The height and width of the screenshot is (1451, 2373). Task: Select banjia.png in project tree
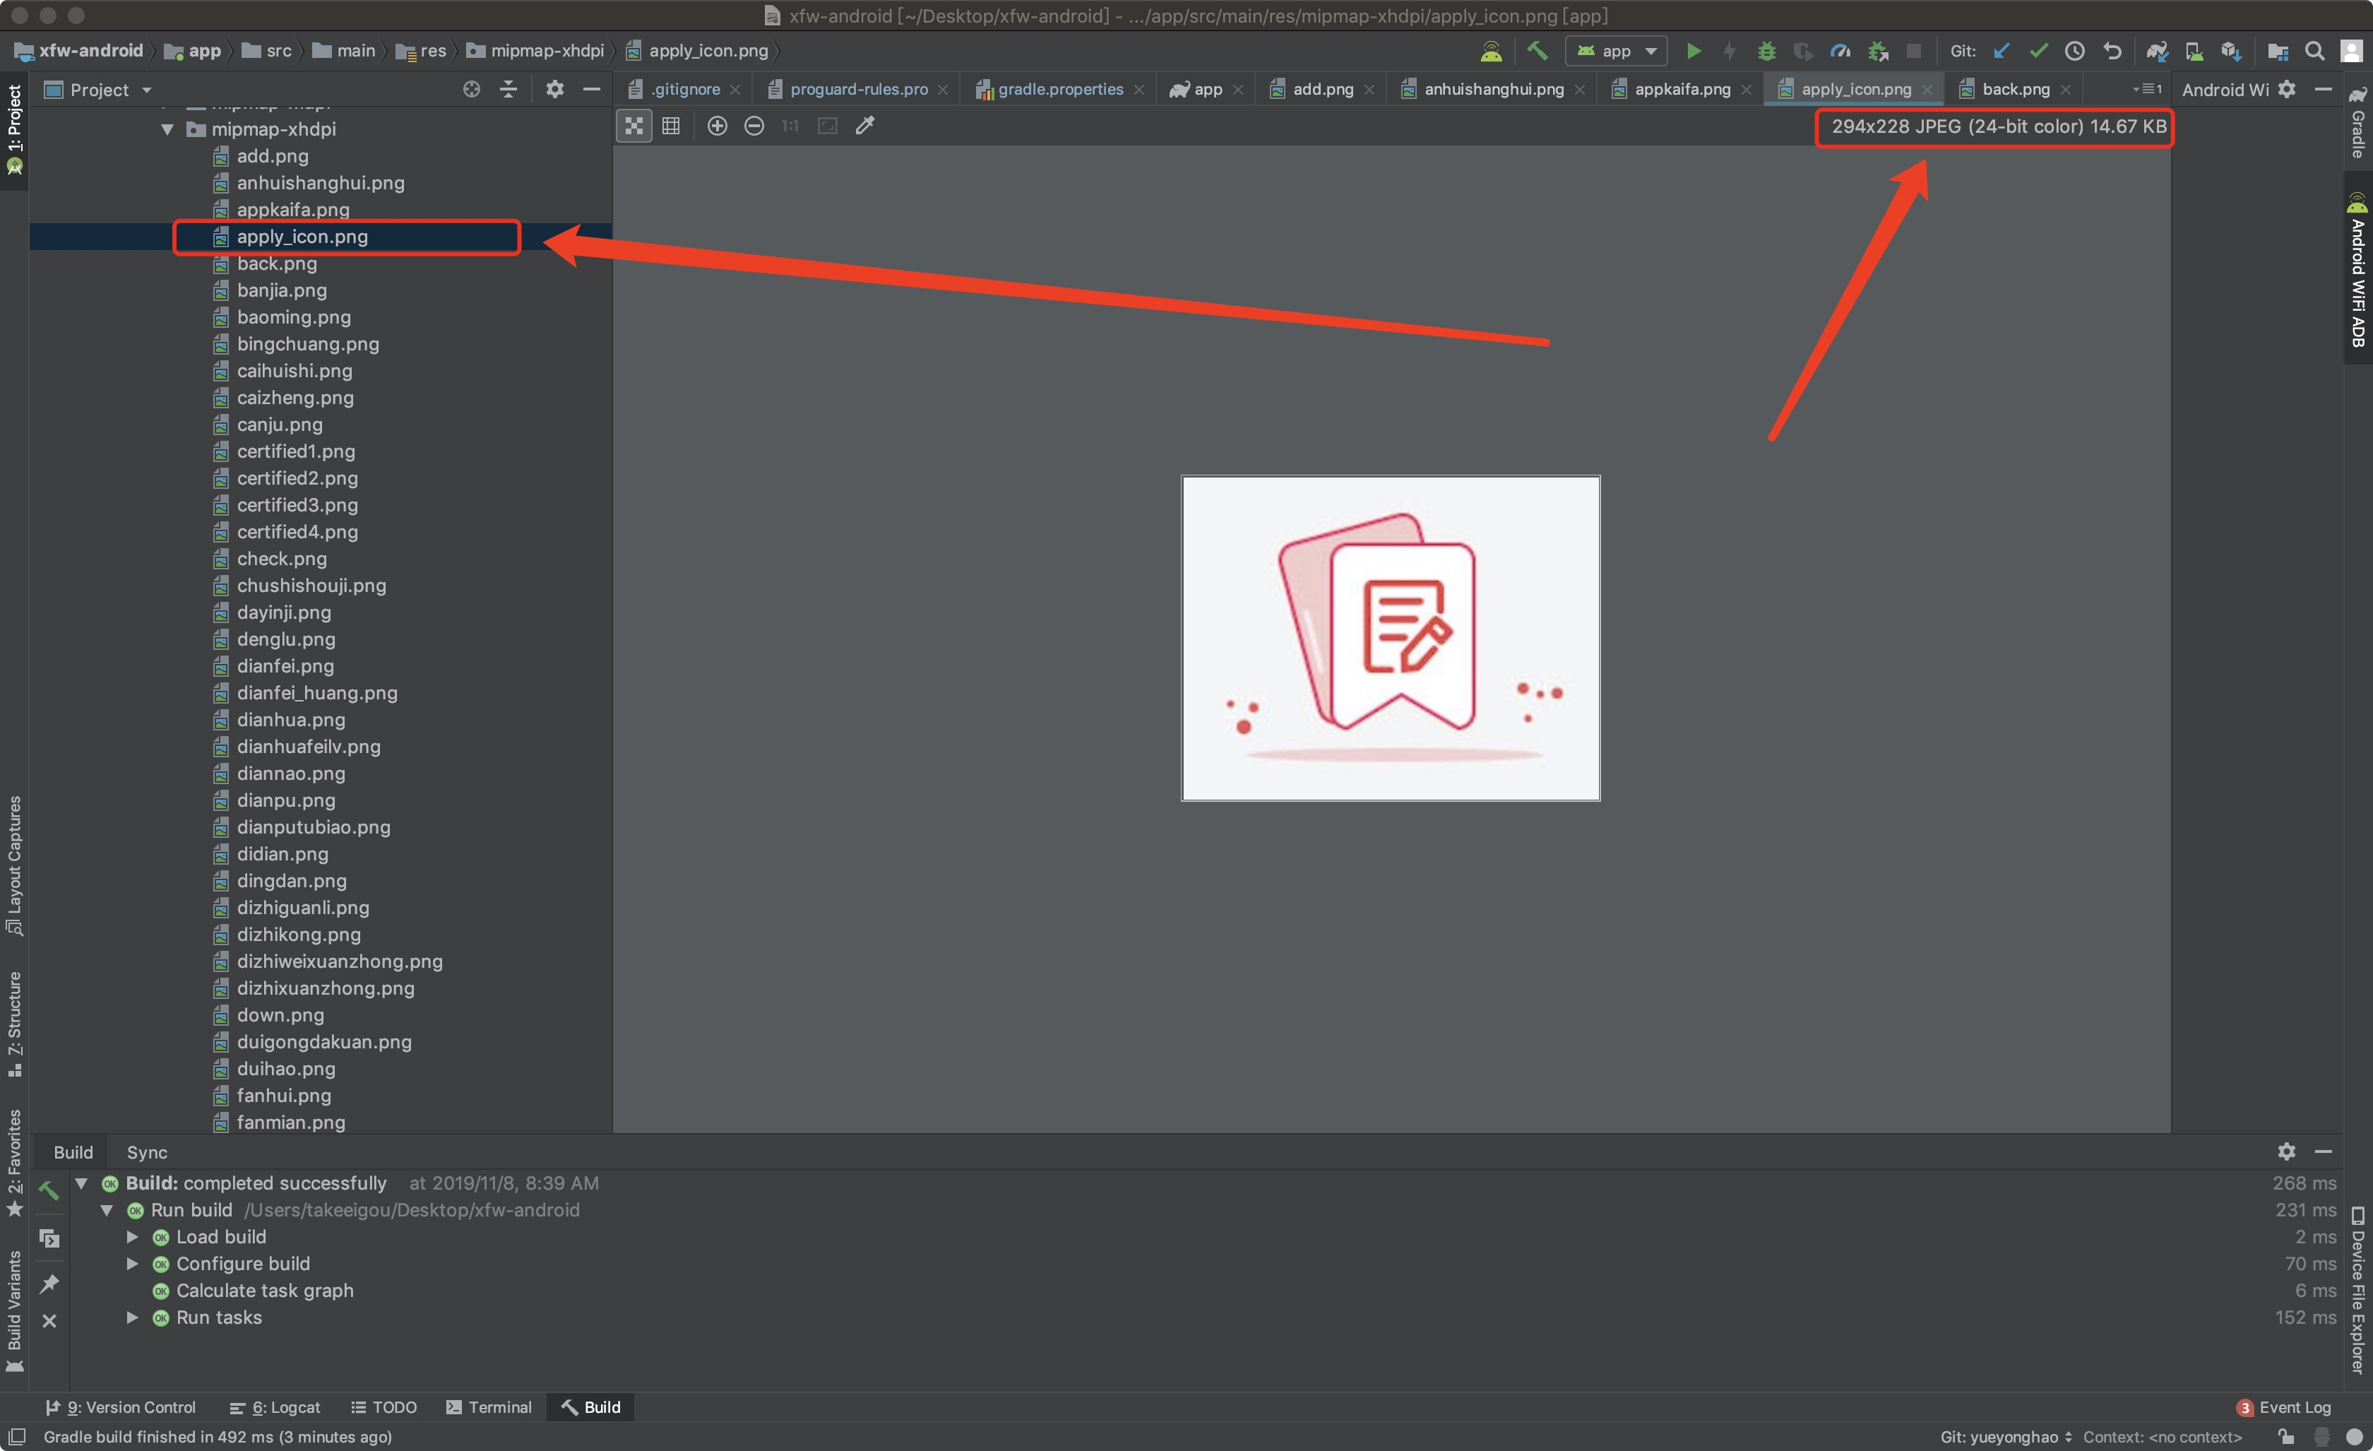[x=281, y=290]
